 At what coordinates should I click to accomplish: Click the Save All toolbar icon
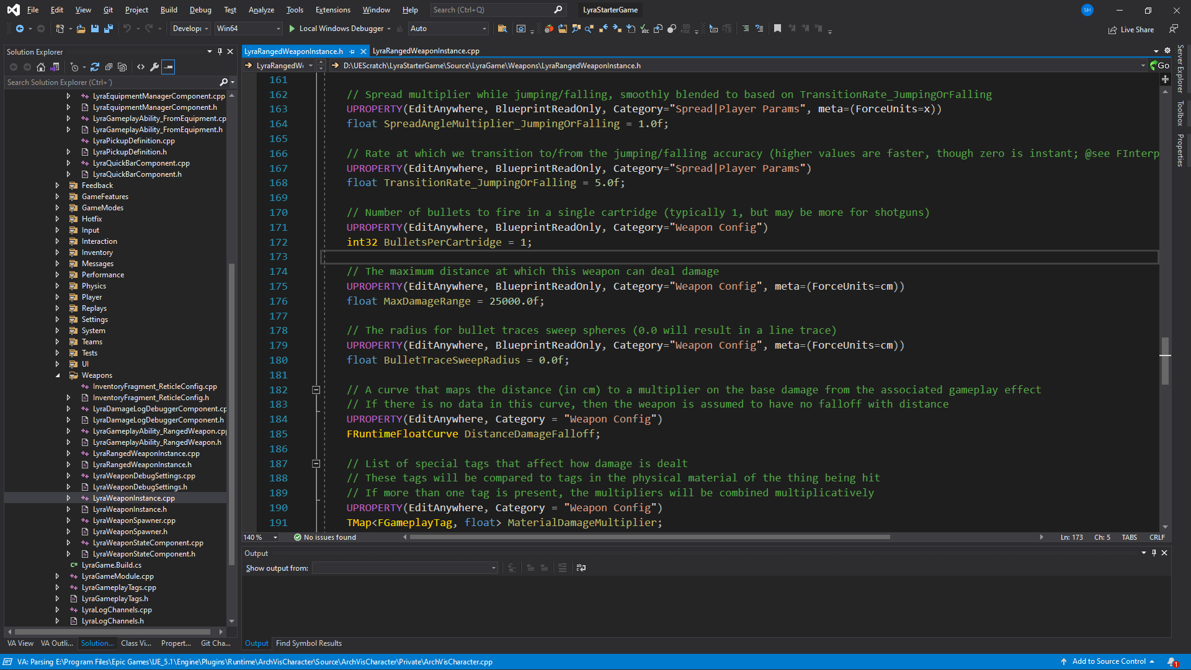pos(108,29)
